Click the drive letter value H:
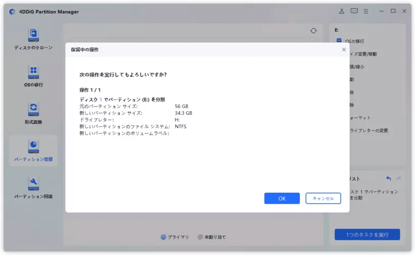Viewport: 415px width, 255px height. pos(177,120)
